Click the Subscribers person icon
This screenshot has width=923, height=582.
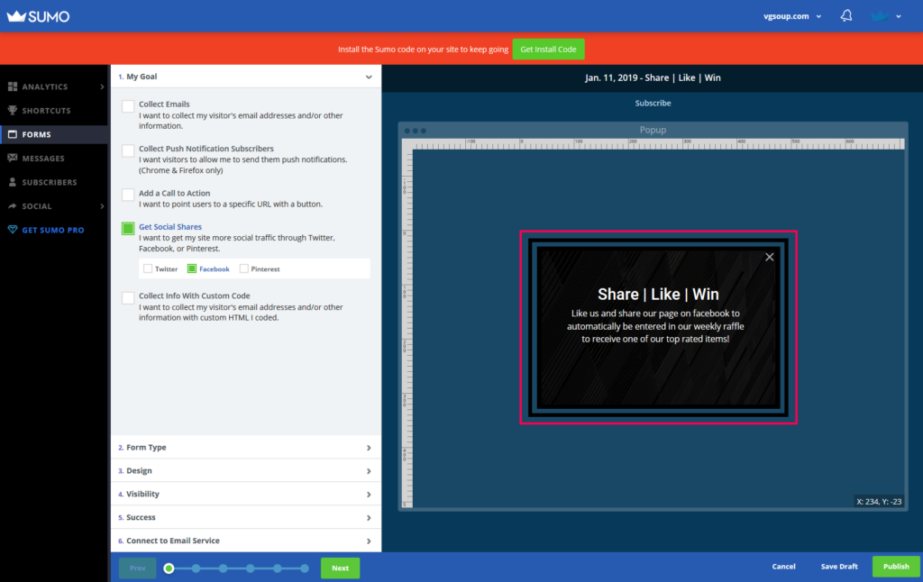point(13,182)
